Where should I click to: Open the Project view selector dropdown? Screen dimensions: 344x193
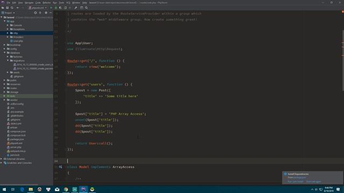click(x=9, y=13)
